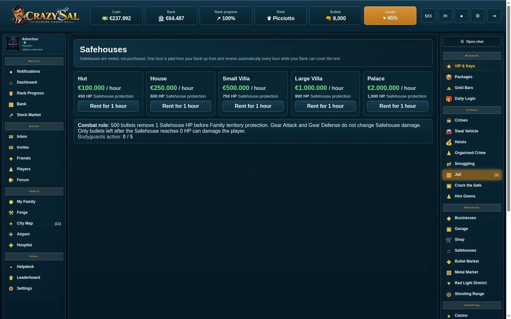Open the chat panel
Viewport: 511px width, 319px height.
(472, 41)
